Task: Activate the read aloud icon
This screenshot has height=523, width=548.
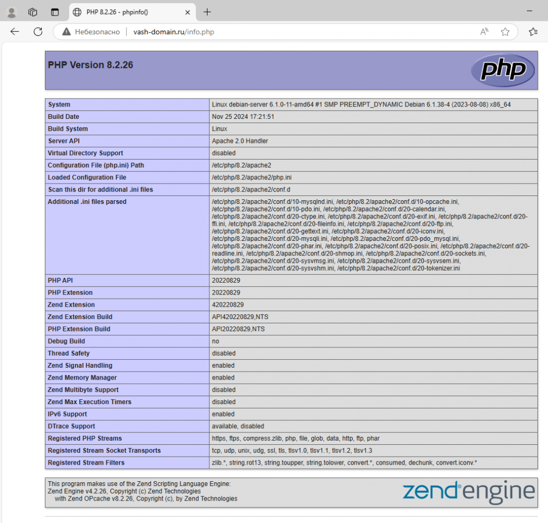Action: click(x=484, y=32)
